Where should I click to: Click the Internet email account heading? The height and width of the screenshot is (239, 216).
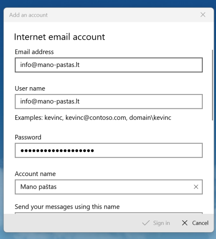(59, 37)
